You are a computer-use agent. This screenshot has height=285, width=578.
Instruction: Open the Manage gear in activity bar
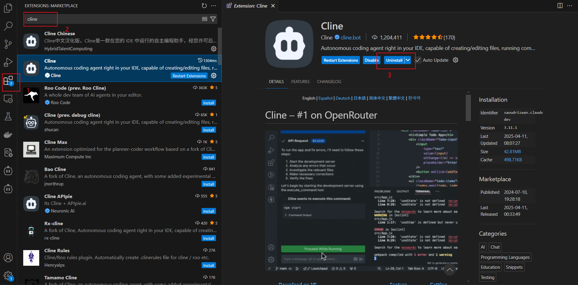click(8, 275)
